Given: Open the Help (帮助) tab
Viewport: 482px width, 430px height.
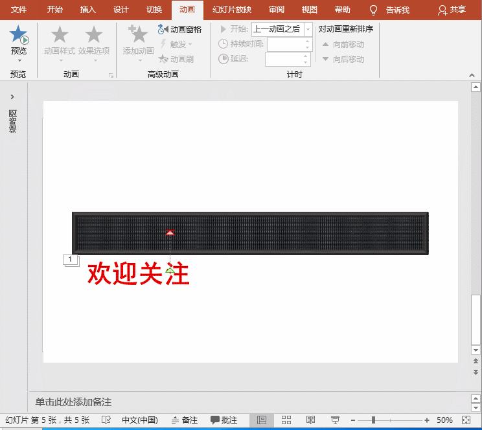Looking at the screenshot, I should click(x=343, y=10).
